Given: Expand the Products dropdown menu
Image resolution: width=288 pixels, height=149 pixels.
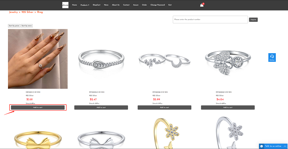Looking at the screenshot, I should tap(85, 5).
